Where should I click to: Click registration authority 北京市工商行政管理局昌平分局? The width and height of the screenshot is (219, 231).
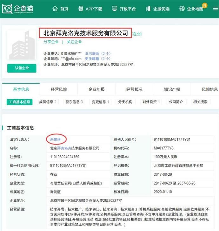point(178,165)
